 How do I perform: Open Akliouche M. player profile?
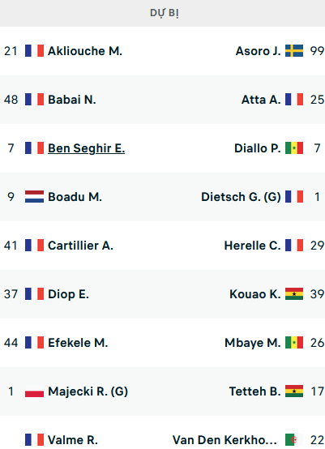pyautogui.click(x=85, y=51)
